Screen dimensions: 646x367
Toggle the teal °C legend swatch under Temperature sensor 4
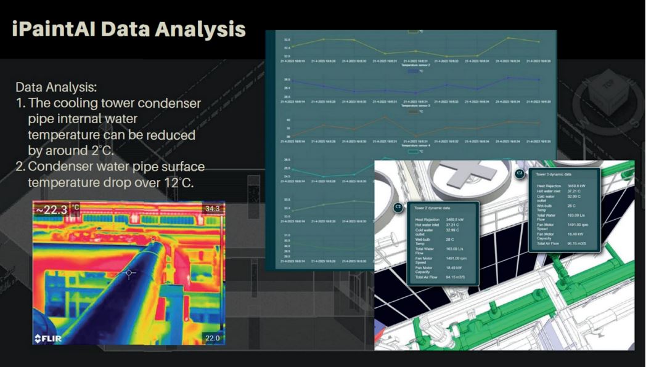pos(413,151)
